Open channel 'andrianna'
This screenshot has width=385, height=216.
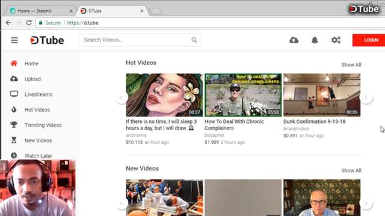click(136, 135)
